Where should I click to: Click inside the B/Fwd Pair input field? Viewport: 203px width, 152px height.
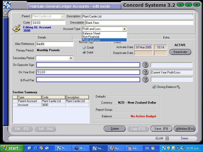pos(88,80)
